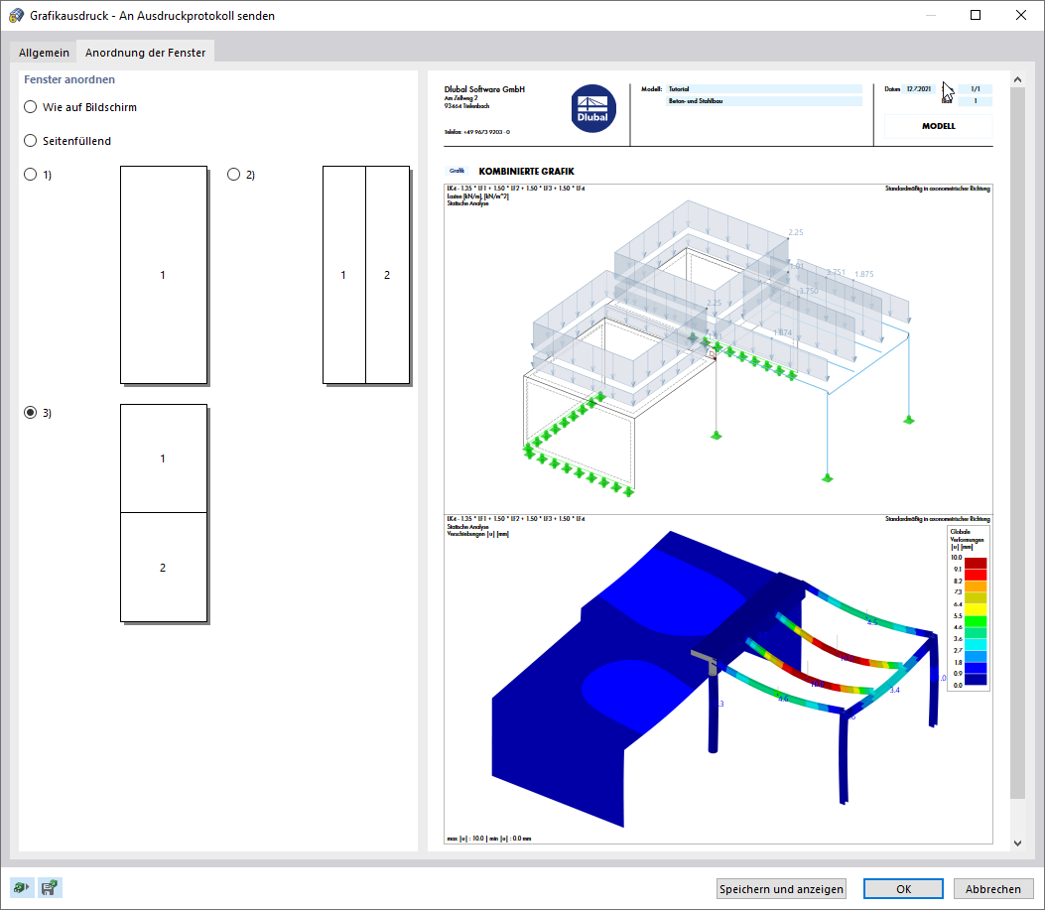Choose layout option 2) side-by-side windows
Viewport: 1045px width, 910px height.
click(233, 174)
